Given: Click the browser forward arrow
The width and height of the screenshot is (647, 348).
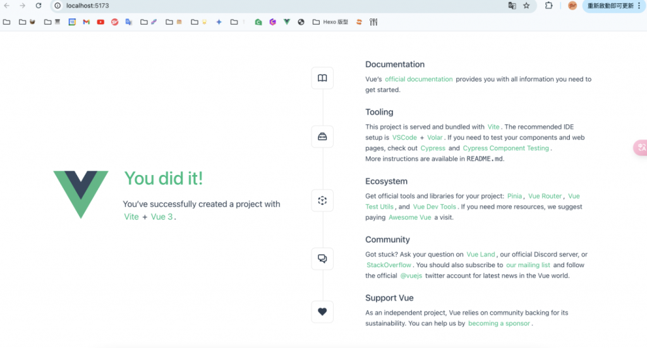Looking at the screenshot, I should pyautogui.click(x=22, y=6).
